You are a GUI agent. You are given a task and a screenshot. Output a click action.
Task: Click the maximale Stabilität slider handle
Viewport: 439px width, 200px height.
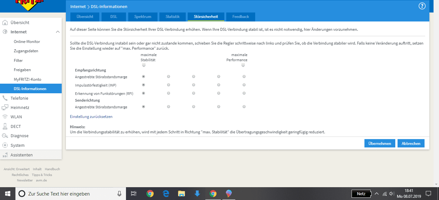point(144,65)
